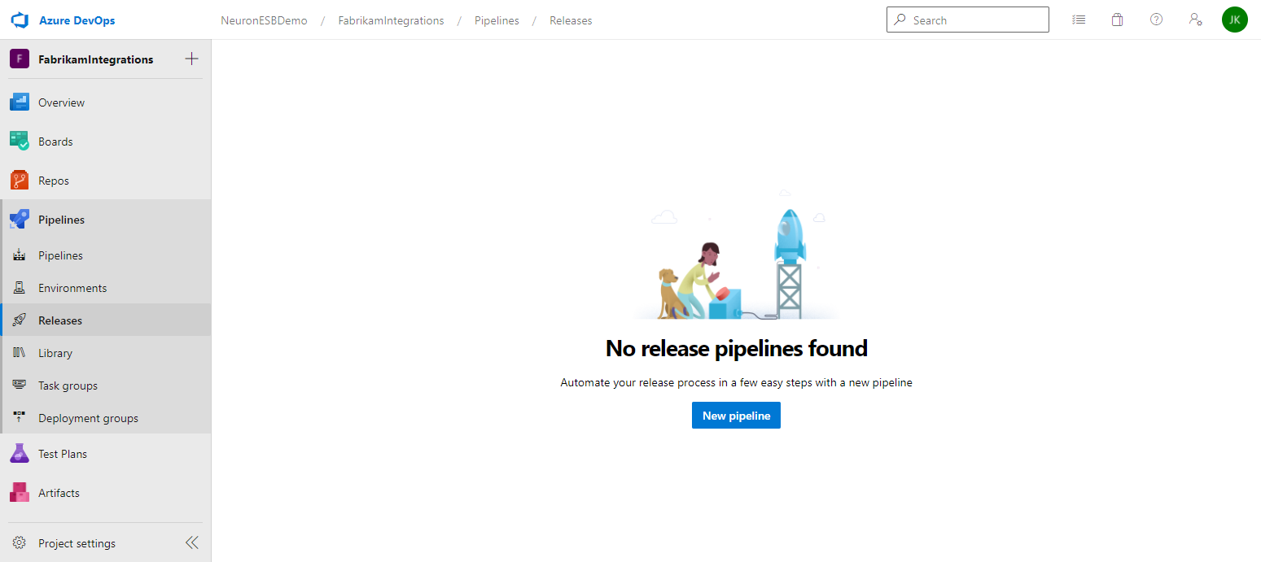The image size is (1261, 562).
Task: Select Deployment groups in the sidebar
Action: [x=106, y=418]
